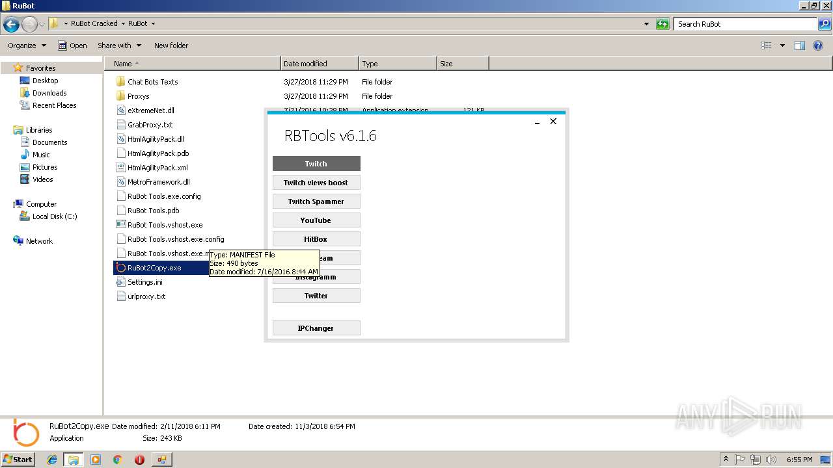Select Documents under Libraries

(49, 142)
